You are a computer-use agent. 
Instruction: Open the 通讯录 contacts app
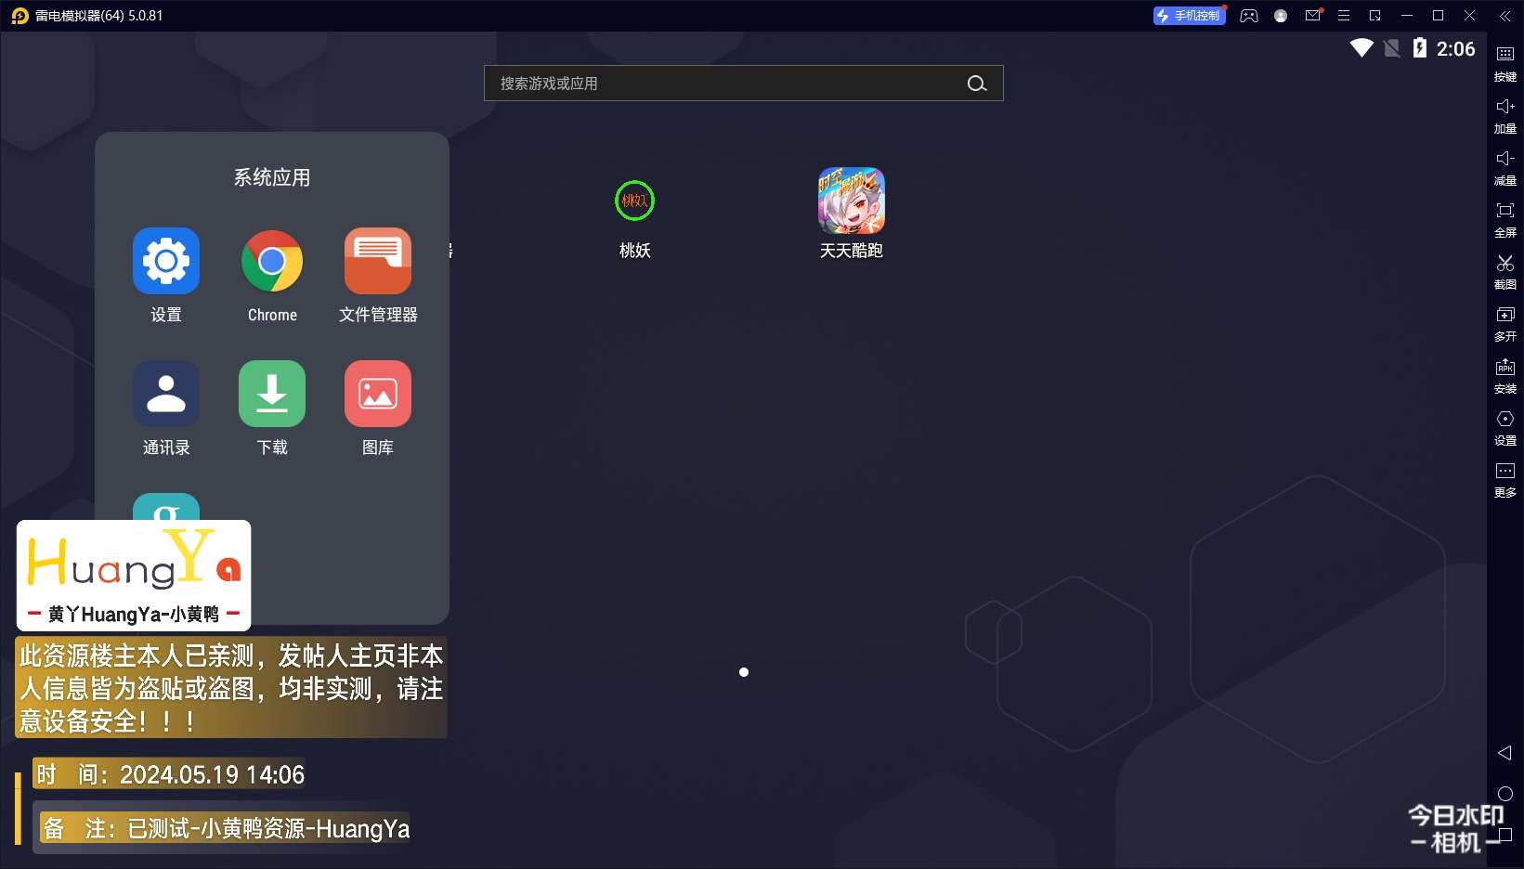[166, 394]
